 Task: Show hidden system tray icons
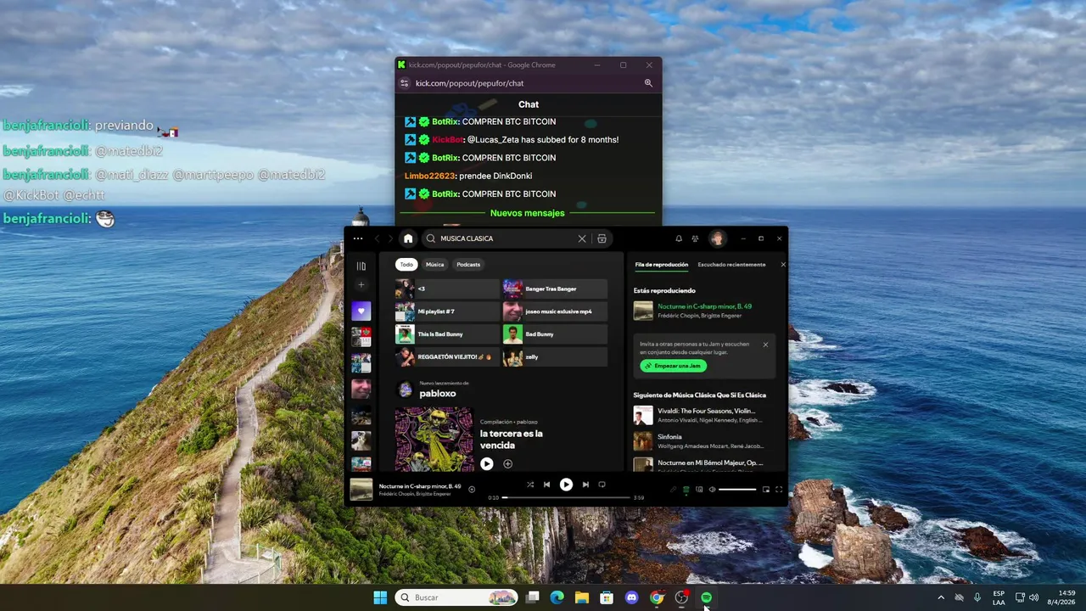tap(940, 597)
